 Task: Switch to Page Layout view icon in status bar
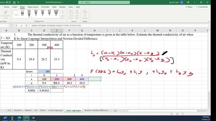177,114
